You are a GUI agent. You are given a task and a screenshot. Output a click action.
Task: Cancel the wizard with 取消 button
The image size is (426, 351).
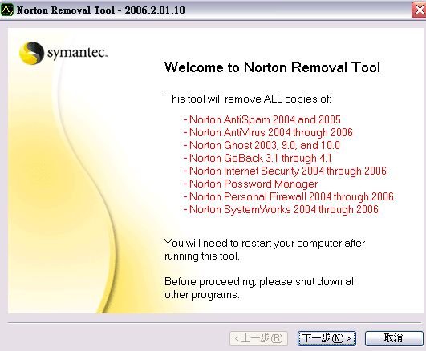(394, 338)
